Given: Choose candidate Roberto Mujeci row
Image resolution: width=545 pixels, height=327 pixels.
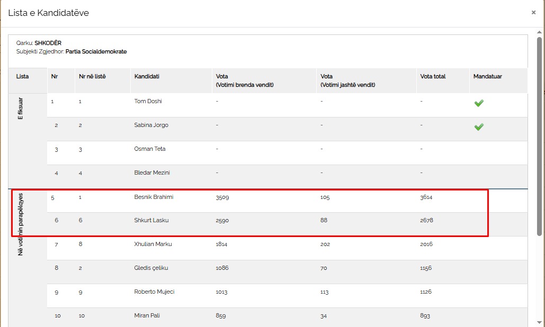Looking at the screenshot, I should coord(154,292).
